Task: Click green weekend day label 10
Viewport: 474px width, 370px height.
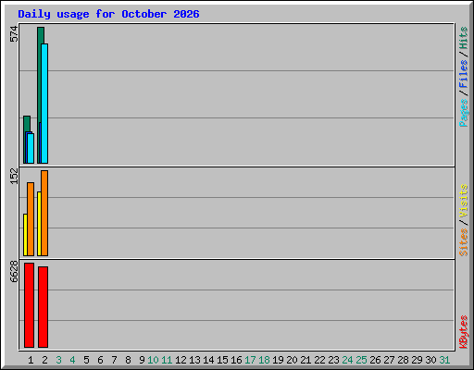Action: point(153,360)
